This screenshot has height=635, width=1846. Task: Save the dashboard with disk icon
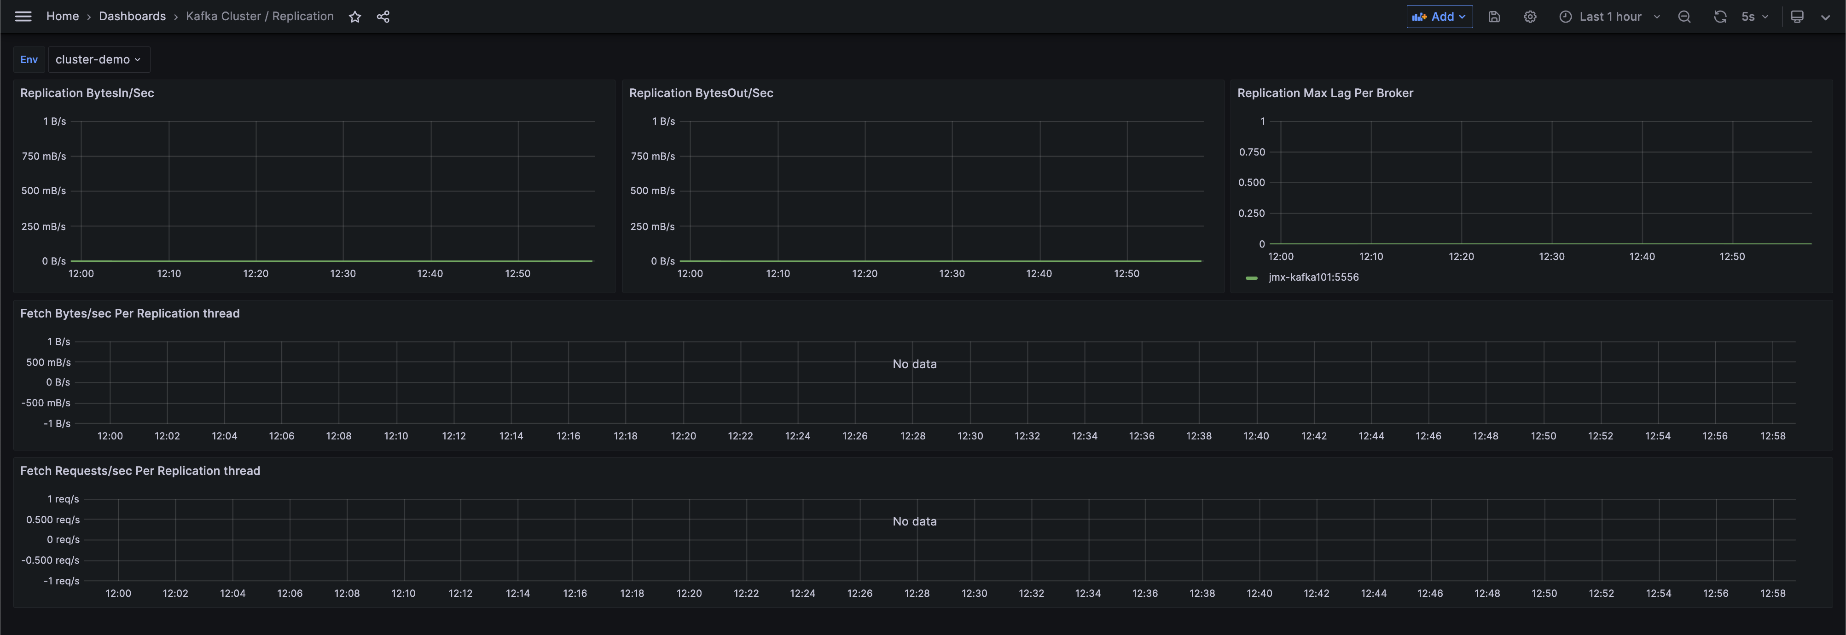click(x=1494, y=17)
